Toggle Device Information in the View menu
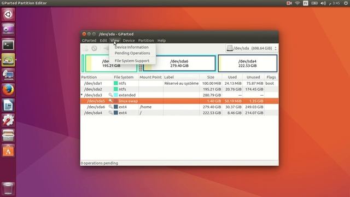This screenshot has height=197, width=350. coord(131,47)
